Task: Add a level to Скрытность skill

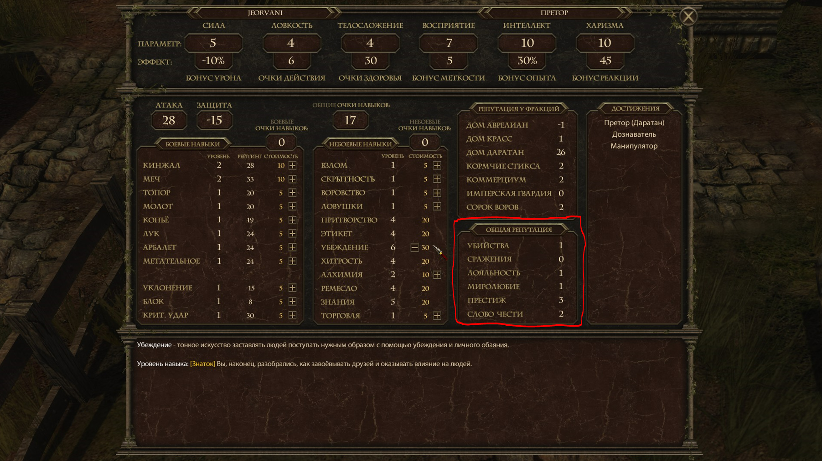Action: coord(437,179)
